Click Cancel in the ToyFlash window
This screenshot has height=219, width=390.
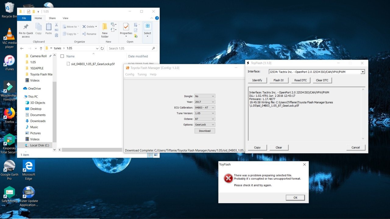[356, 148]
